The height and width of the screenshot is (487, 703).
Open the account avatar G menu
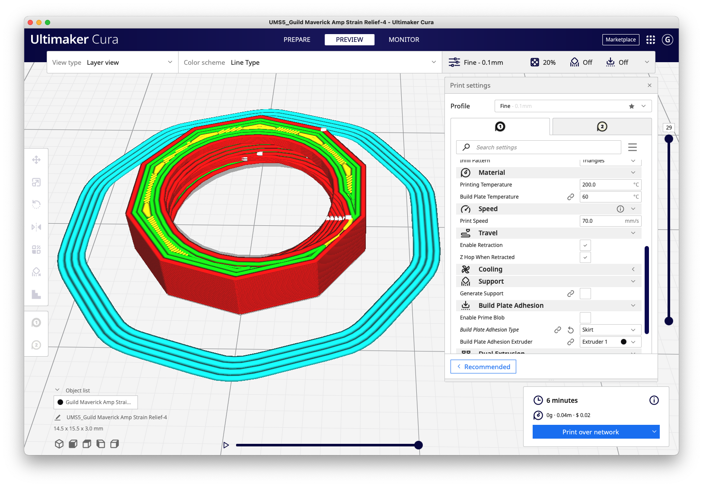pyautogui.click(x=668, y=40)
